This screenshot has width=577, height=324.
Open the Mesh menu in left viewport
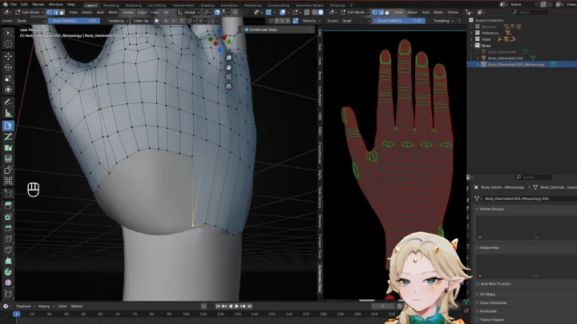[x=113, y=12]
